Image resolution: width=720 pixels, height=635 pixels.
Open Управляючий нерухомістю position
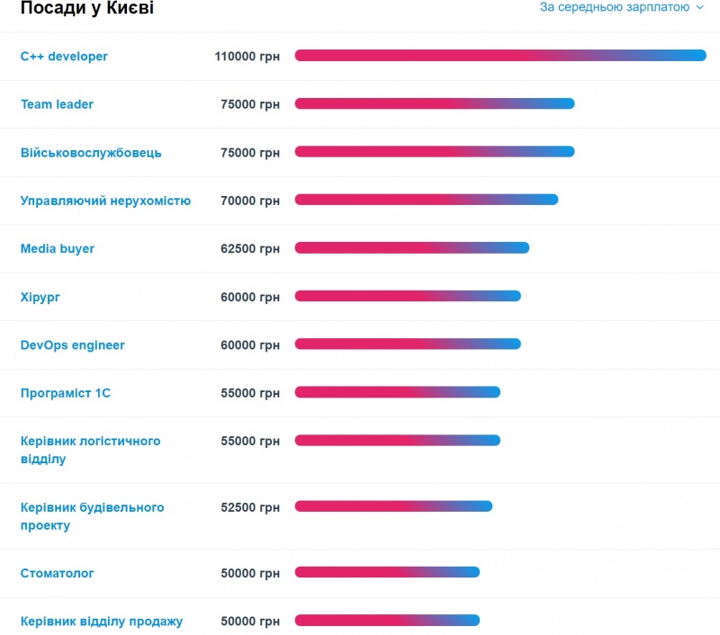[105, 201]
